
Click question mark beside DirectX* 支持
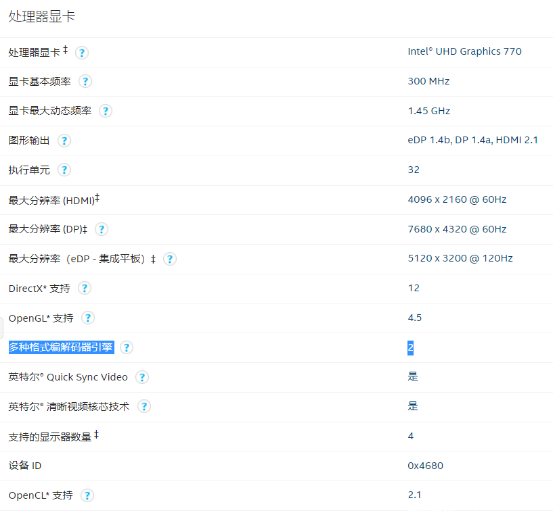(x=85, y=288)
